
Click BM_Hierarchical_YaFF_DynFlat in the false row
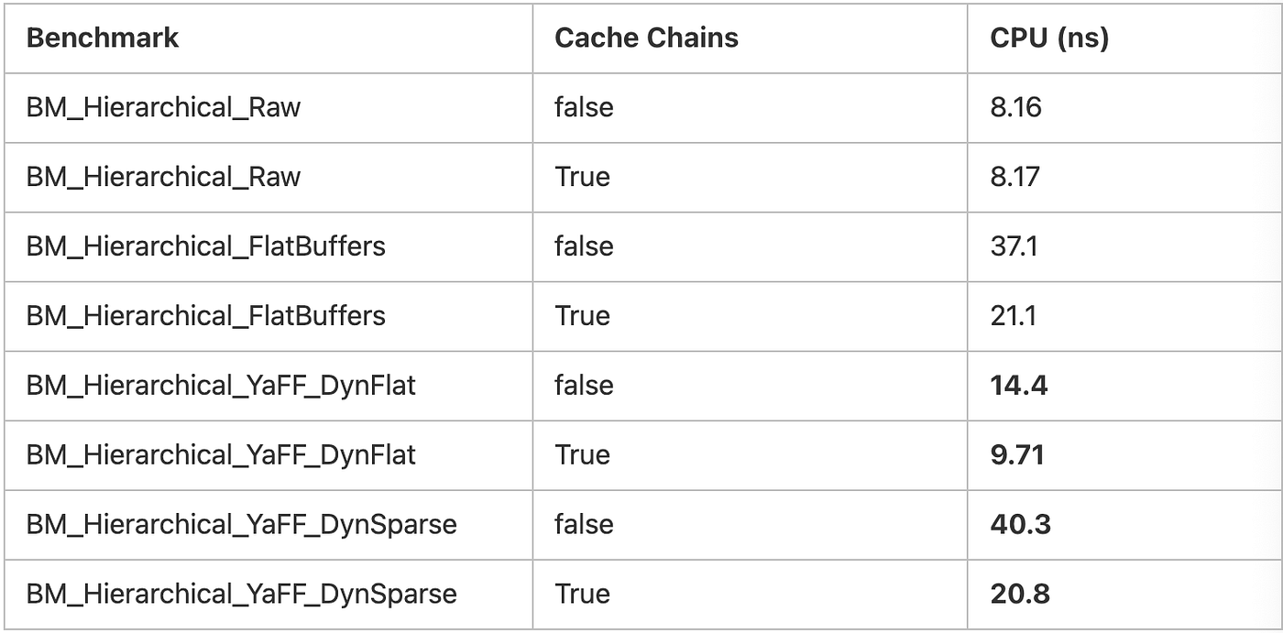tap(221, 387)
